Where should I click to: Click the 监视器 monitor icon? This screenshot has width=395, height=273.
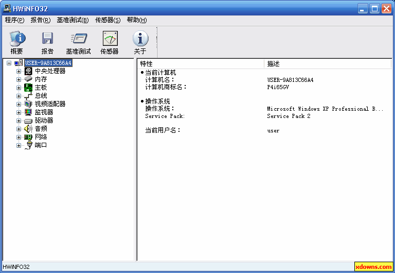pyautogui.click(x=28, y=112)
